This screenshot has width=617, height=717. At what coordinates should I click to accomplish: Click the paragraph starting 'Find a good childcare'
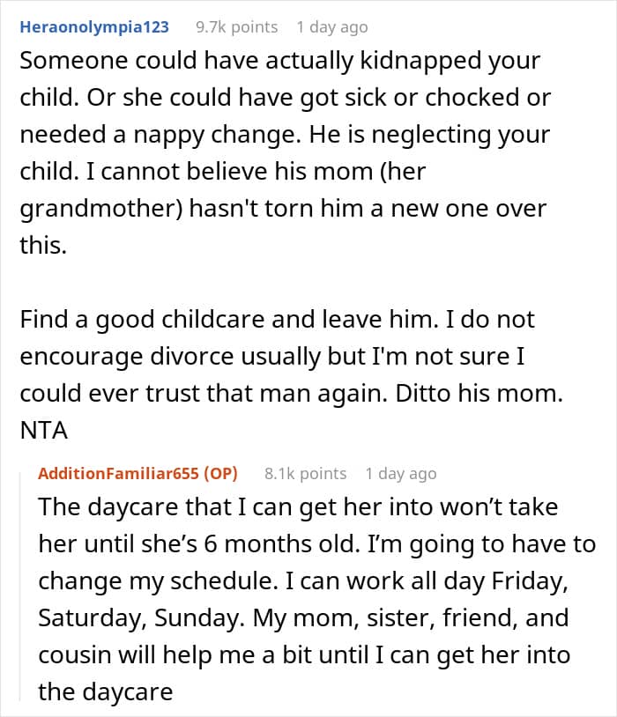[x=291, y=374]
